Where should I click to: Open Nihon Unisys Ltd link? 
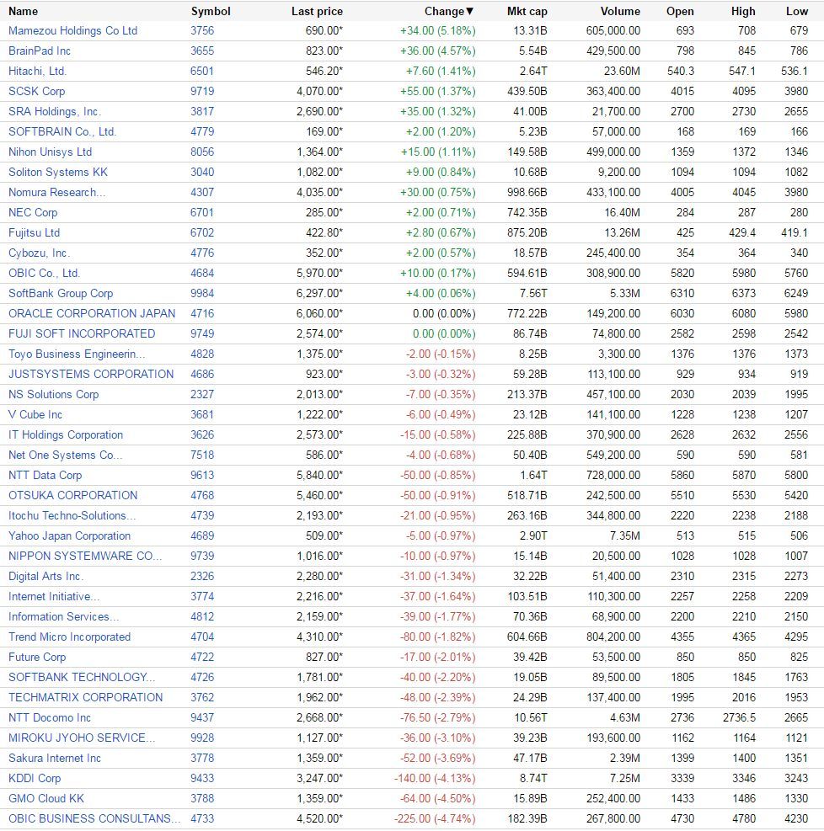(51, 152)
